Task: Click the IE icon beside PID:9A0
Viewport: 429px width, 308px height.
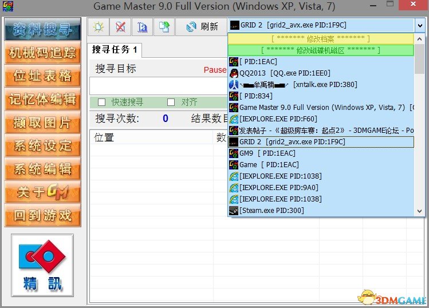Action: [234, 188]
